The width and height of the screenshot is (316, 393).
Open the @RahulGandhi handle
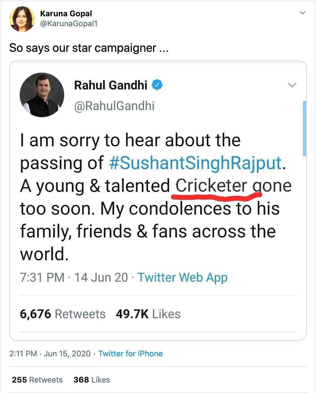point(114,106)
